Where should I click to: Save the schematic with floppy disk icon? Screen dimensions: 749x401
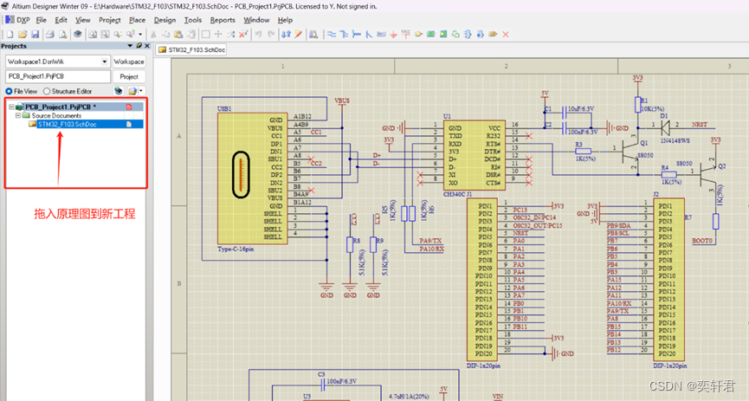[35, 35]
